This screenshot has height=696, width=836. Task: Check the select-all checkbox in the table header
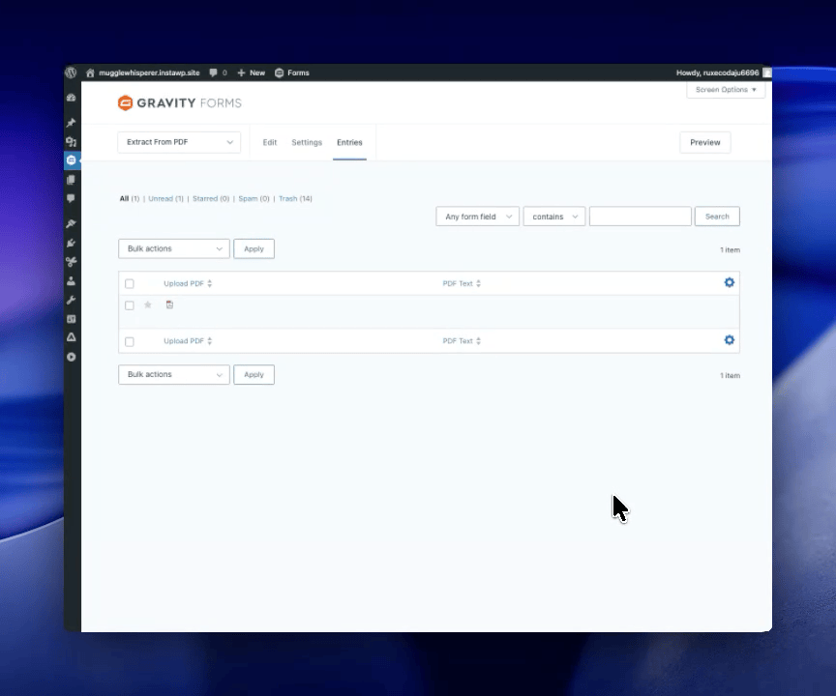130,284
